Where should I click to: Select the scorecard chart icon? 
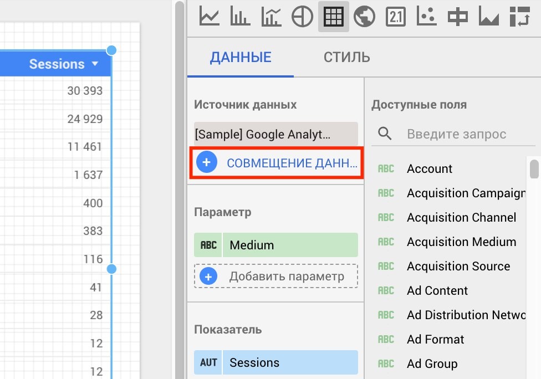pos(395,17)
